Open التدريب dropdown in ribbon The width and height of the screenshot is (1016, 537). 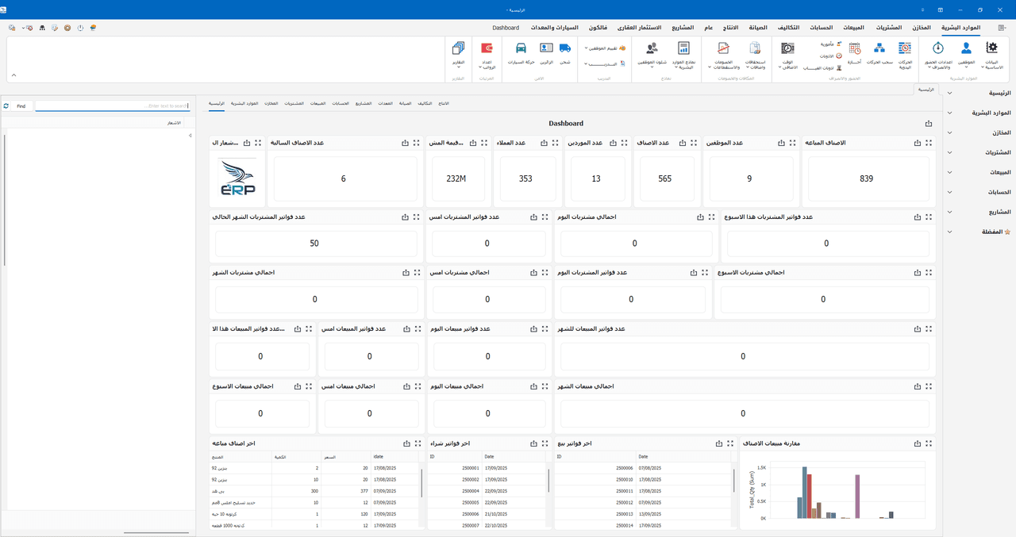point(605,63)
